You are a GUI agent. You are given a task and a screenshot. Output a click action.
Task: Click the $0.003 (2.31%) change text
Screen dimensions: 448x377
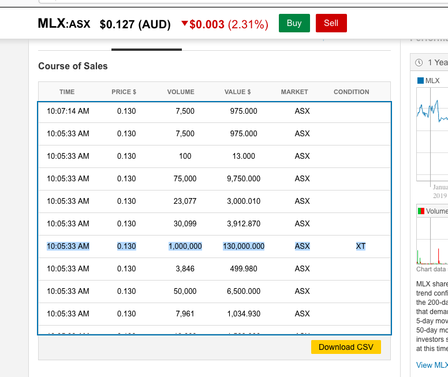point(229,24)
